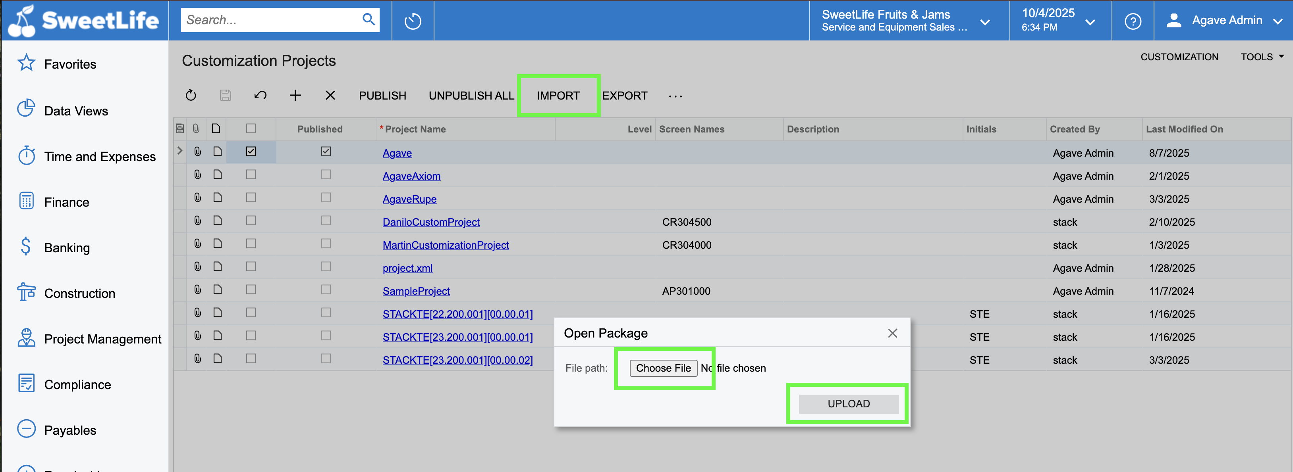Toggle the select-all header checkbox
Screen dimensions: 1293x472
pos(251,129)
